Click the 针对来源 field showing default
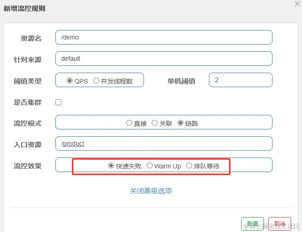This screenshot has height=232, width=302. tap(163, 59)
